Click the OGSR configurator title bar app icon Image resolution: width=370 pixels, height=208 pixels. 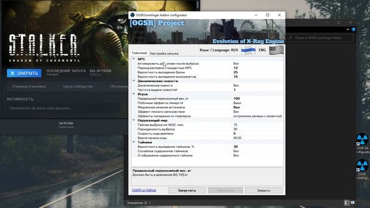click(132, 15)
